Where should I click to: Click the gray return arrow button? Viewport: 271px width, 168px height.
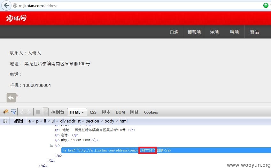(11, 98)
